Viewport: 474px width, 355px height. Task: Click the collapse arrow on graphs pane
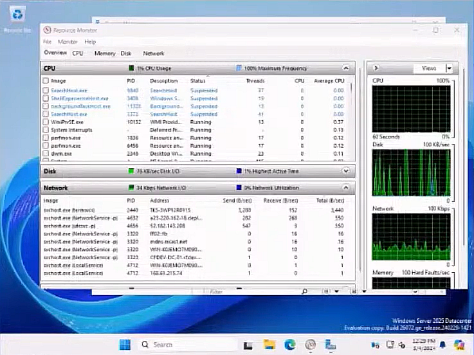[x=376, y=68]
